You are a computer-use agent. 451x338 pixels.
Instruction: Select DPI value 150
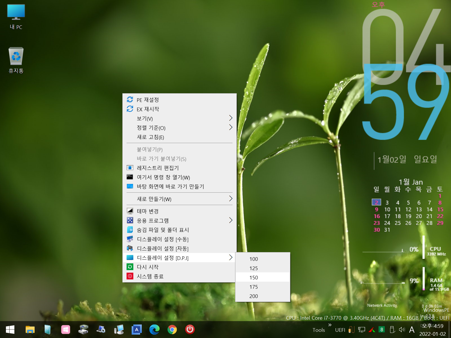click(x=262, y=277)
